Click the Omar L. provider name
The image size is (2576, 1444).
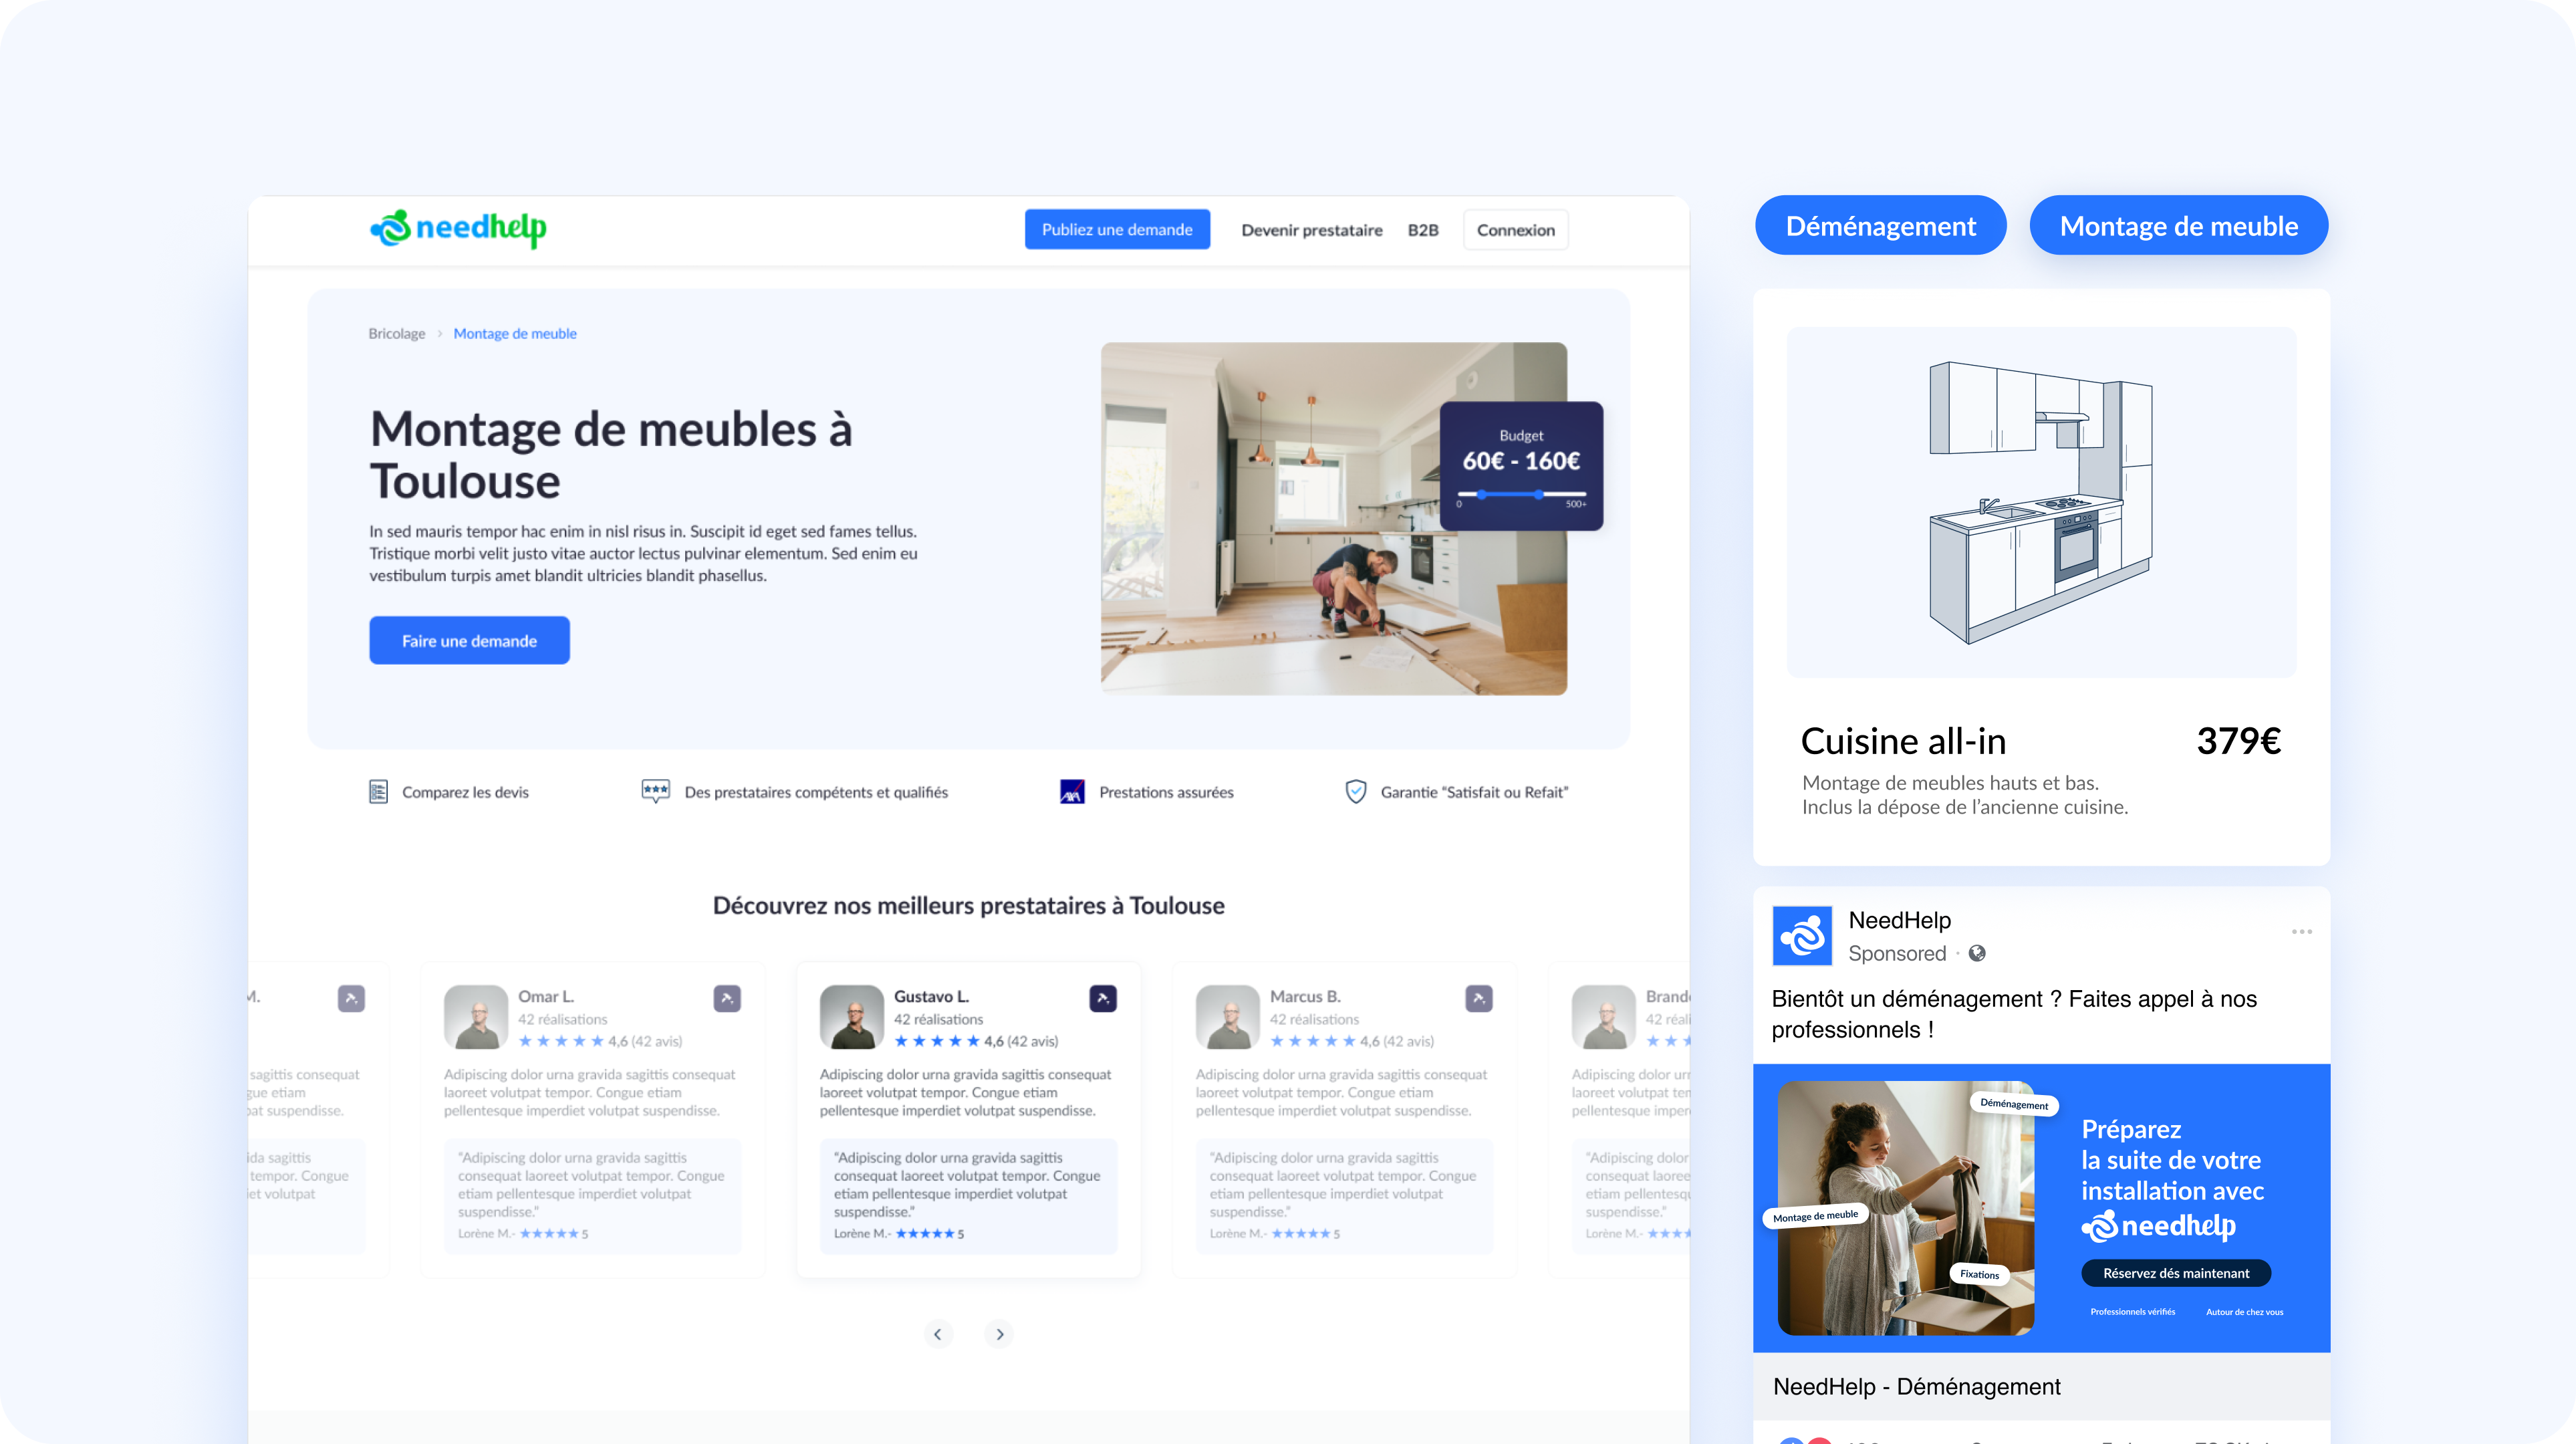546,996
